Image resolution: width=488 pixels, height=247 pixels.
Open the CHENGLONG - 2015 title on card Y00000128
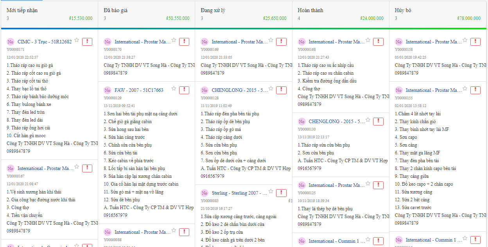point(239,90)
